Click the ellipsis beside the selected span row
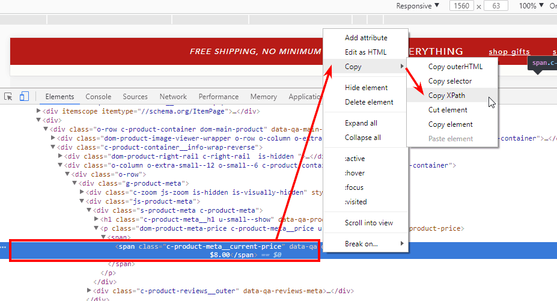The image size is (557, 301). (x=4, y=247)
